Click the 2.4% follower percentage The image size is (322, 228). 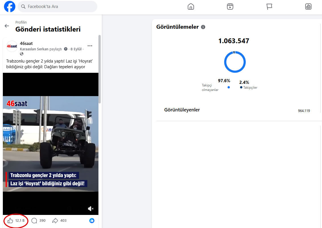click(x=244, y=82)
